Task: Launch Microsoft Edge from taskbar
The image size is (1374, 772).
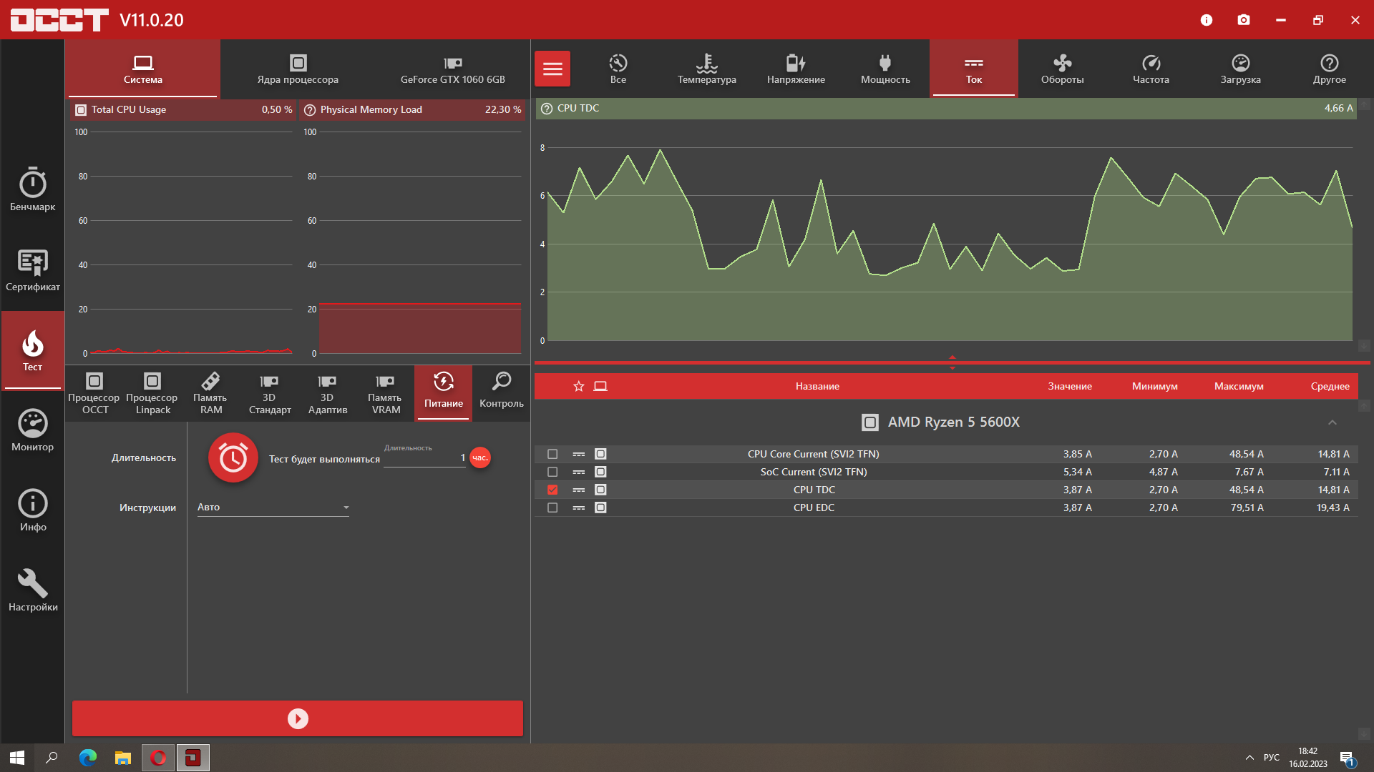Action: [87, 758]
